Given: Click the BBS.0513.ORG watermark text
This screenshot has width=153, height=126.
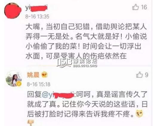Looking at the screenshot, I should point(85,66).
